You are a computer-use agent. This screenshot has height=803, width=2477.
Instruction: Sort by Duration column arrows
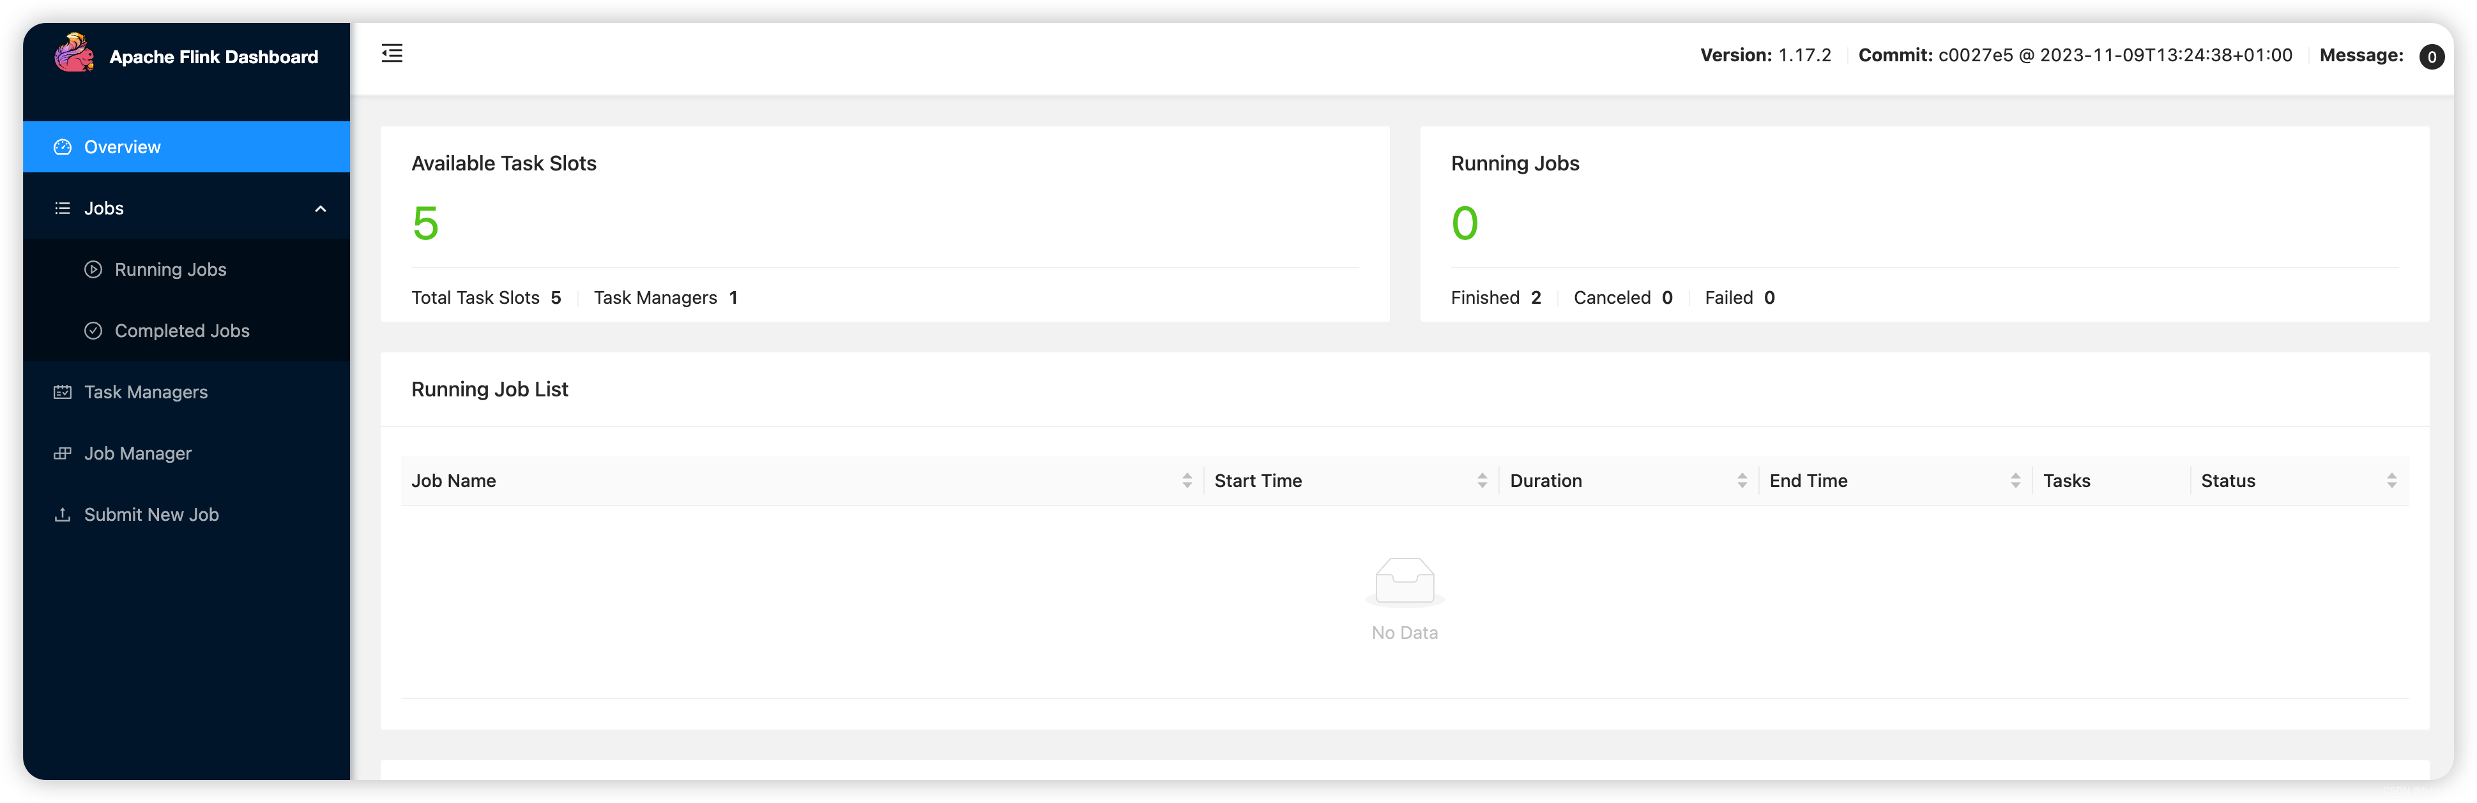coord(1741,481)
